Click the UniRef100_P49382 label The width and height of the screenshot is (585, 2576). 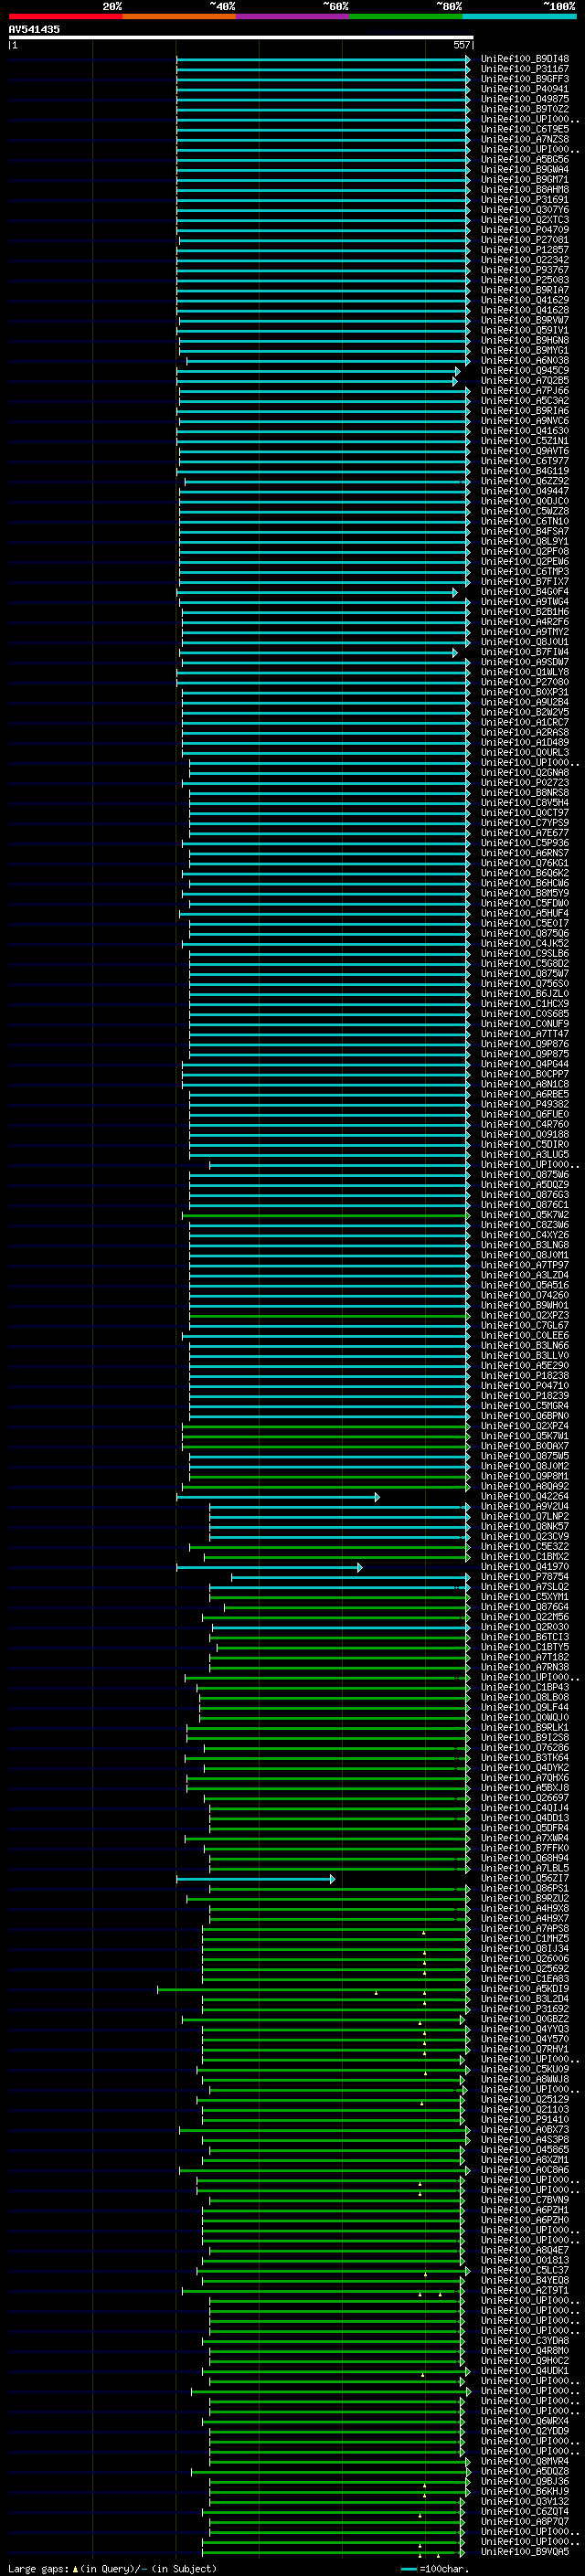click(525, 1104)
